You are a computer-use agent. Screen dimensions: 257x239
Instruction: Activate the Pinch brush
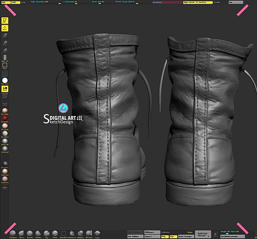click(x=55, y=233)
